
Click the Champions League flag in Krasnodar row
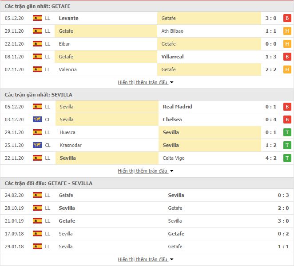click(37, 145)
